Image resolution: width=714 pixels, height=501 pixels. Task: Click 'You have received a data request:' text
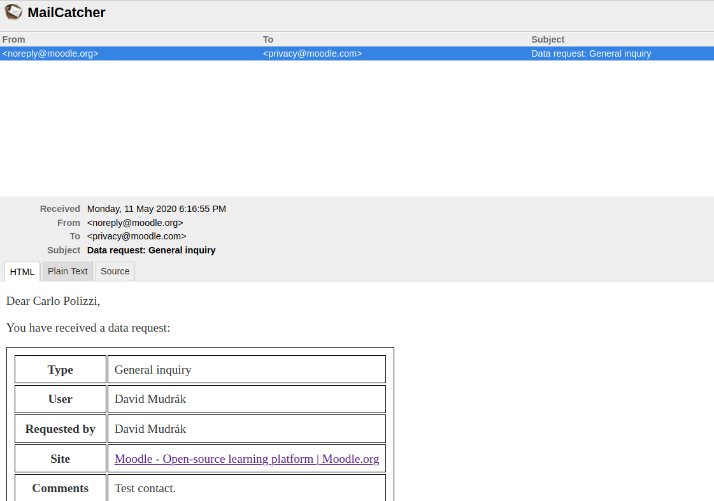tap(89, 328)
